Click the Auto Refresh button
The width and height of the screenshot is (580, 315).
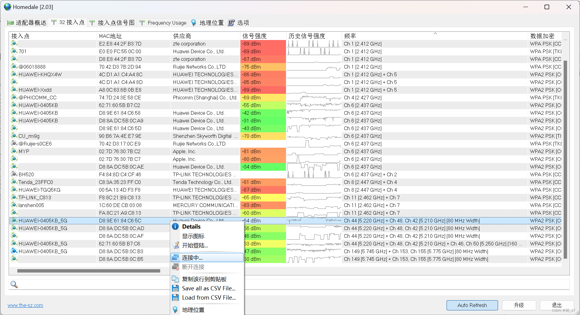[x=472, y=305]
